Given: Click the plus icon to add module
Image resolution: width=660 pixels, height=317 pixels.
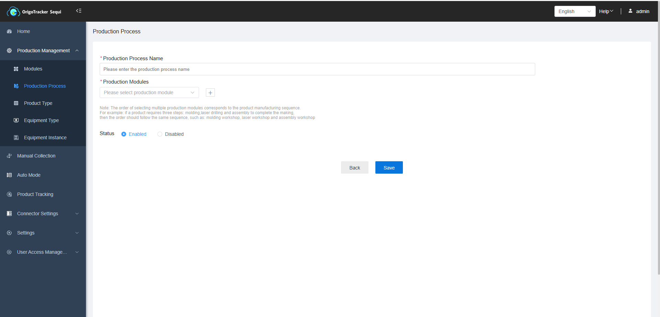Looking at the screenshot, I should pyautogui.click(x=210, y=92).
